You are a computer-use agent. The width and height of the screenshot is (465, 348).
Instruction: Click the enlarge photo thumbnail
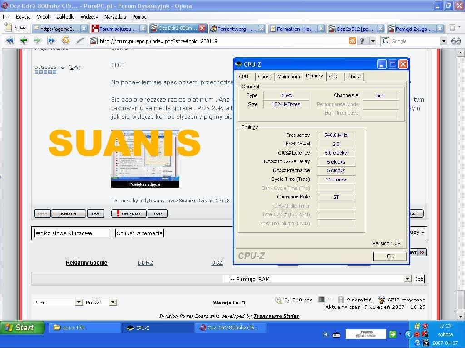(x=145, y=158)
